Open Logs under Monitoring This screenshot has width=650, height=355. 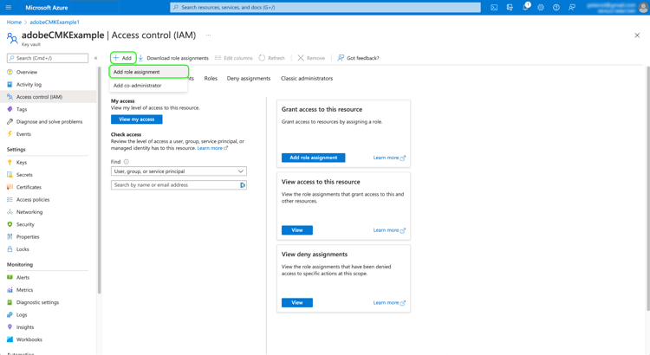coord(22,315)
